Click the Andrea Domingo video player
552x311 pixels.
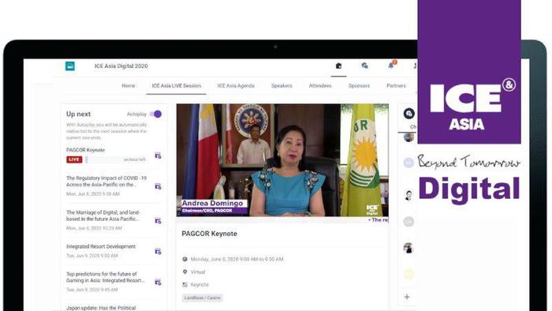pos(282,160)
